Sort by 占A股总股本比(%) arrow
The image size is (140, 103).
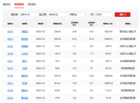click(x=96, y=24)
